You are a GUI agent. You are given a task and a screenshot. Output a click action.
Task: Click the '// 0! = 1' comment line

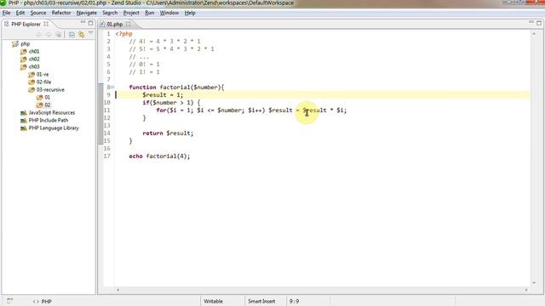(x=144, y=65)
